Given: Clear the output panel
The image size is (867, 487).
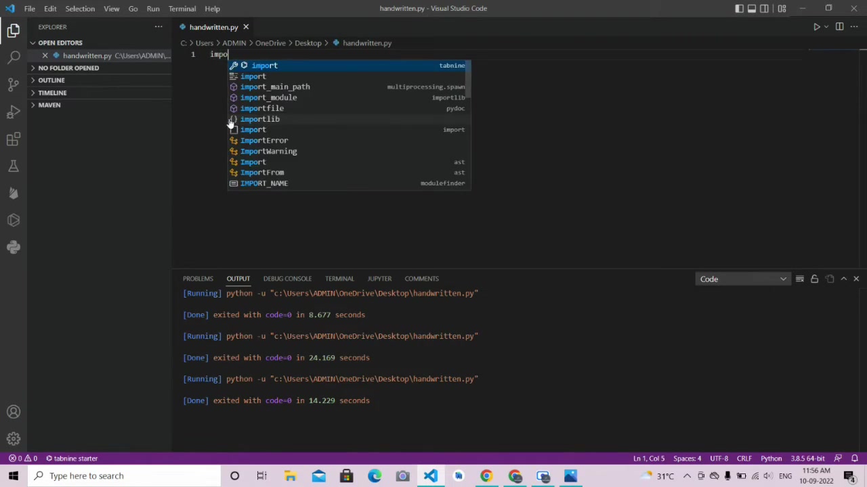Looking at the screenshot, I should 799,279.
